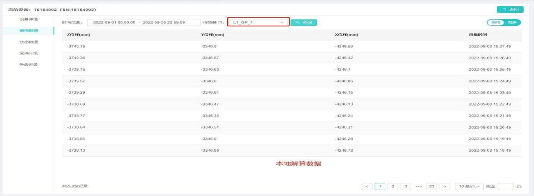Go to page 2
The image size is (534, 196).
[x=393, y=186]
